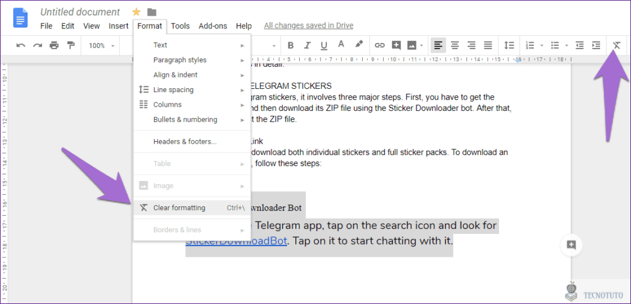Open the text color picker
631x304 pixels.
point(341,45)
